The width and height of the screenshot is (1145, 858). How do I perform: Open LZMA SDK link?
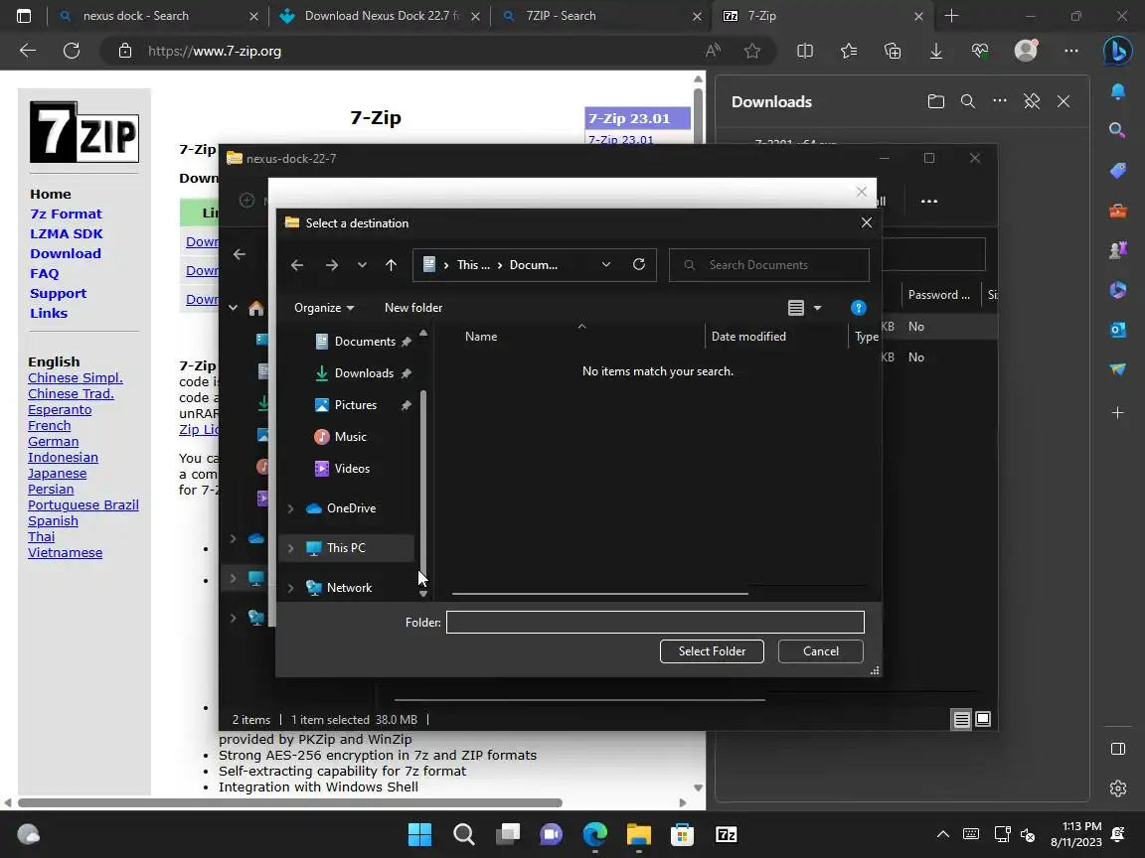[x=67, y=233]
